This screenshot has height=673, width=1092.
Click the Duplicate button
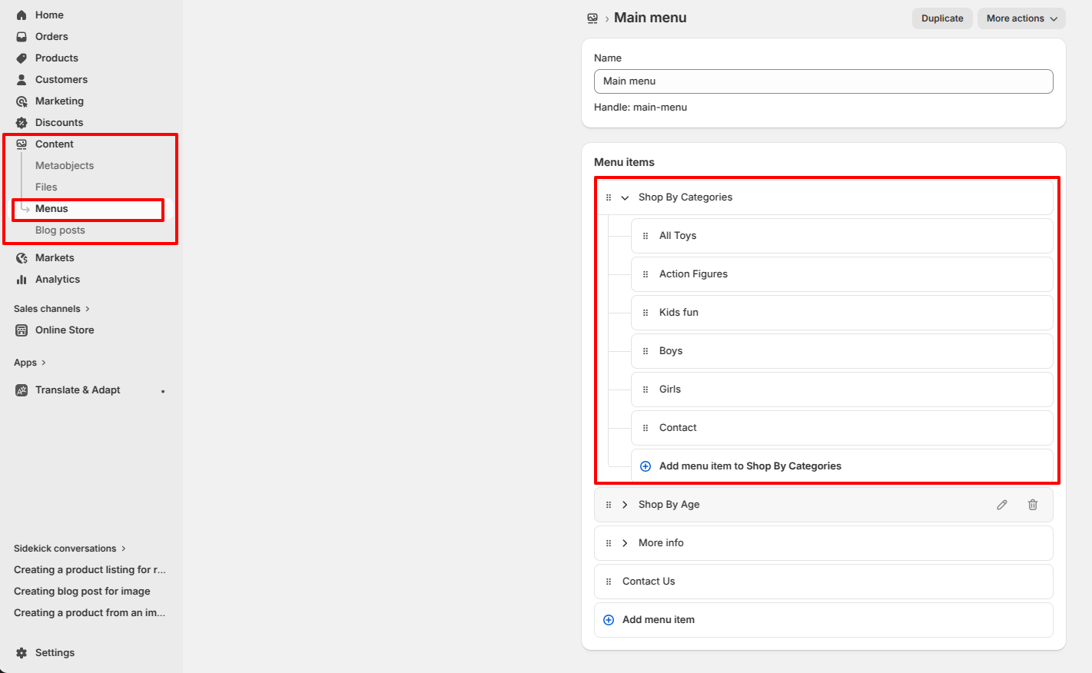point(942,18)
